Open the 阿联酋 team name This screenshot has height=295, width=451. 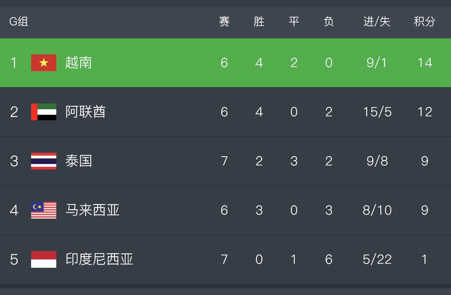coord(86,112)
